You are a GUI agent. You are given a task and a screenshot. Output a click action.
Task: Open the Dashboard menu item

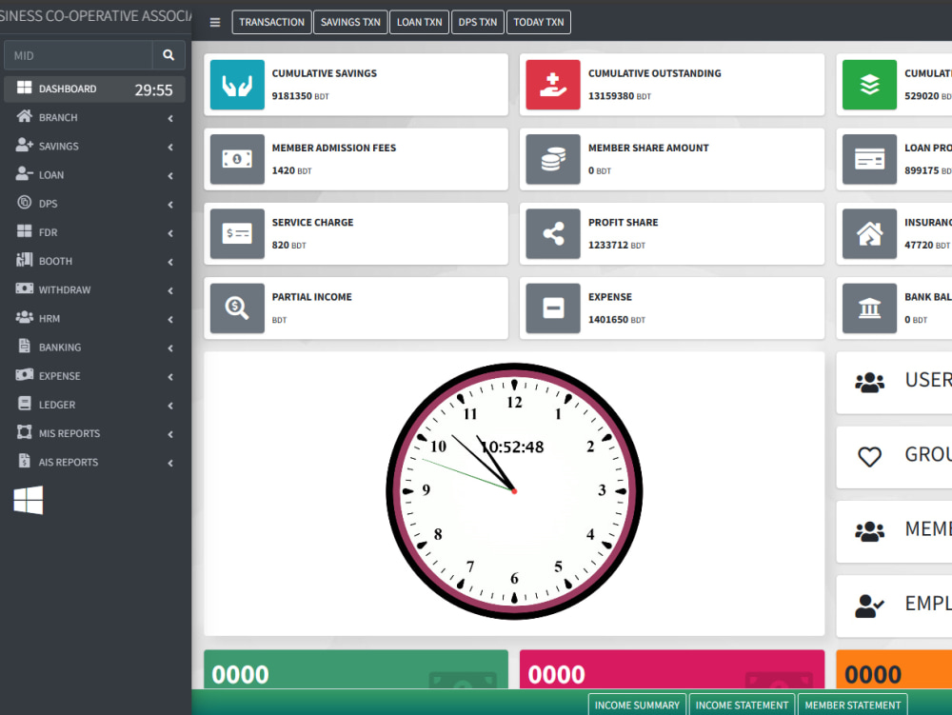(94, 89)
